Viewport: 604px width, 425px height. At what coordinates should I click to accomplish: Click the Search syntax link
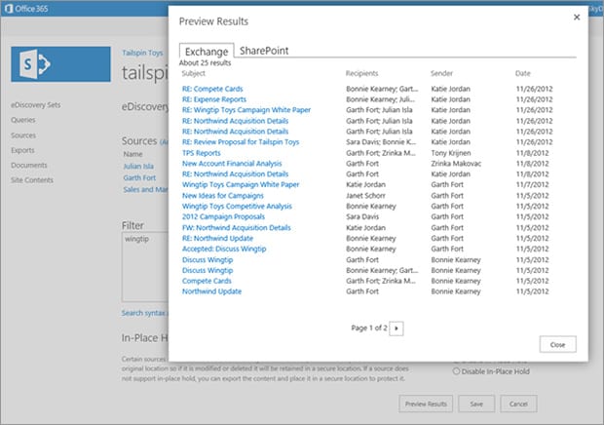coord(143,313)
